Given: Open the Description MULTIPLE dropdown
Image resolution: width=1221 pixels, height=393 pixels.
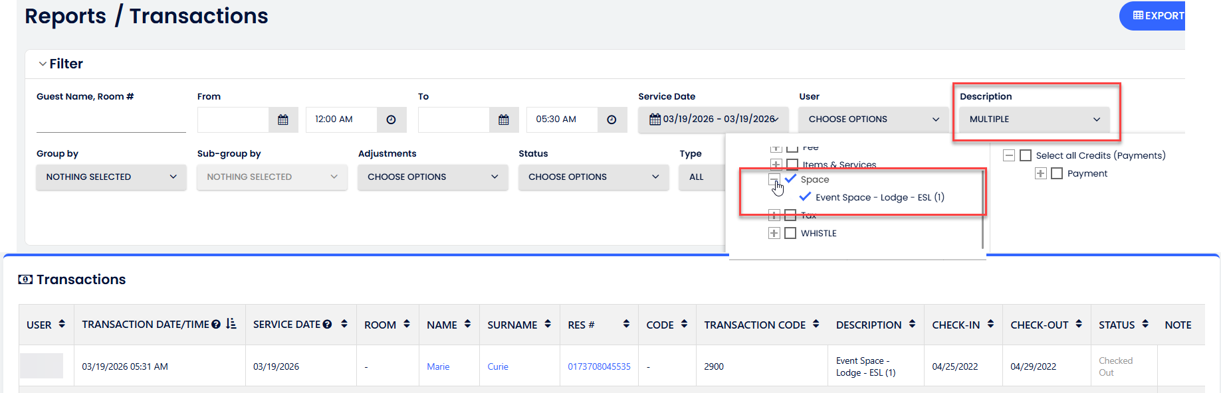Looking at the screenshot, I should tap(1034, 119).
